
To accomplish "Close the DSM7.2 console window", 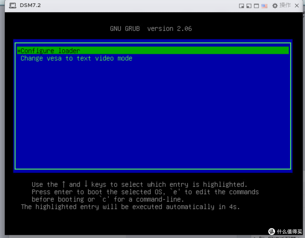I will pyautogui.click(x=297, y=6).
